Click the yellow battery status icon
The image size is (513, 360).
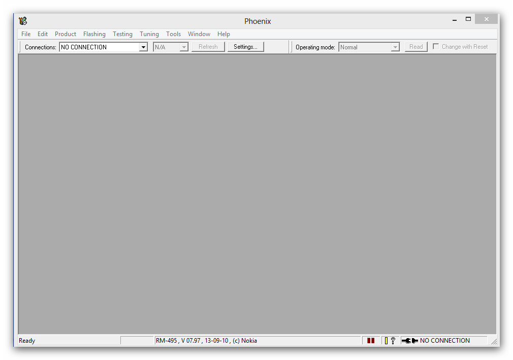coord(386,341)
